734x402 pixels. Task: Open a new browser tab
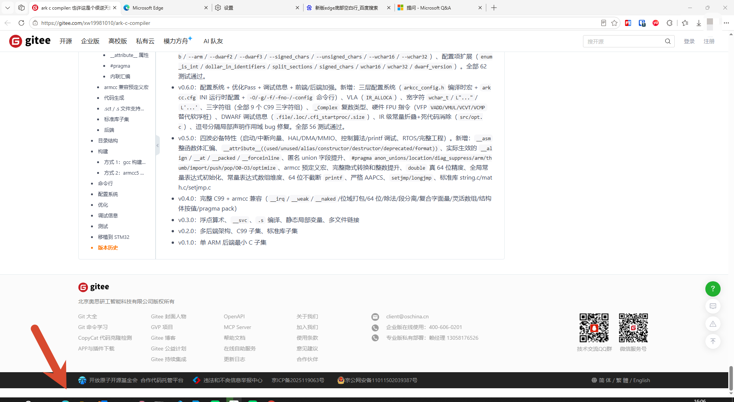pyautogui.click(x=494, y=8)
